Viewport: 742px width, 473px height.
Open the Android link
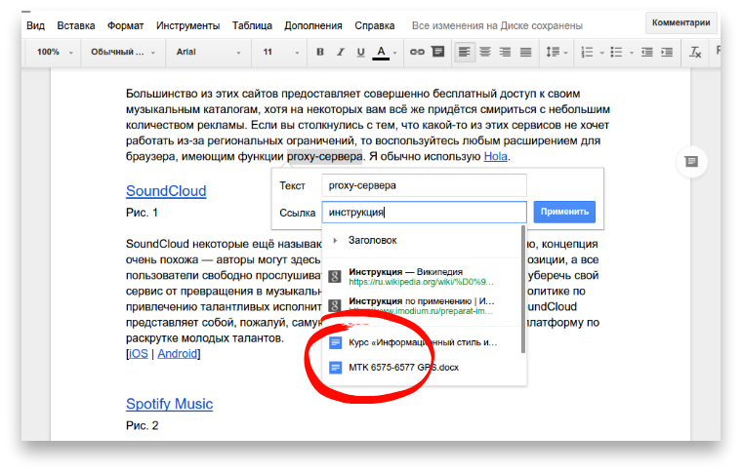(178, 354)
